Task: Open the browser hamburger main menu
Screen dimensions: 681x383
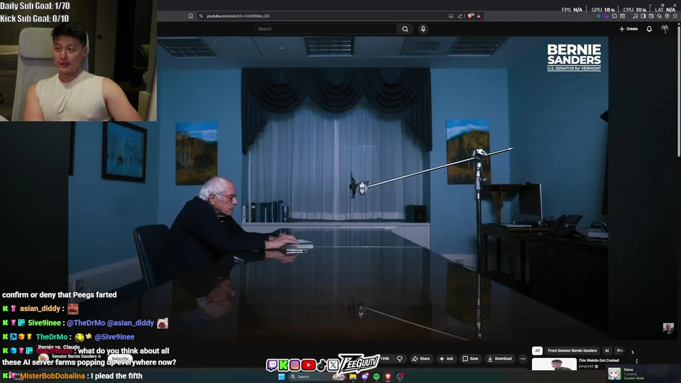Action: pyautogui.click(x=675, y=16)
